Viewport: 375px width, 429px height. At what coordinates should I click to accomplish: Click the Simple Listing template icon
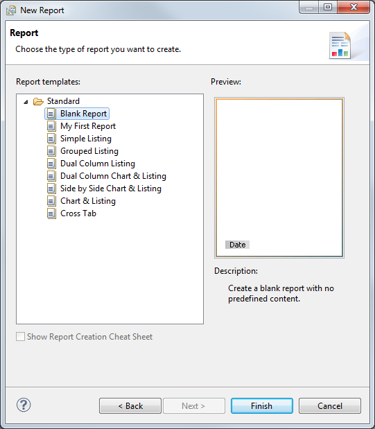pyautogui.click(x=51, y=139)
